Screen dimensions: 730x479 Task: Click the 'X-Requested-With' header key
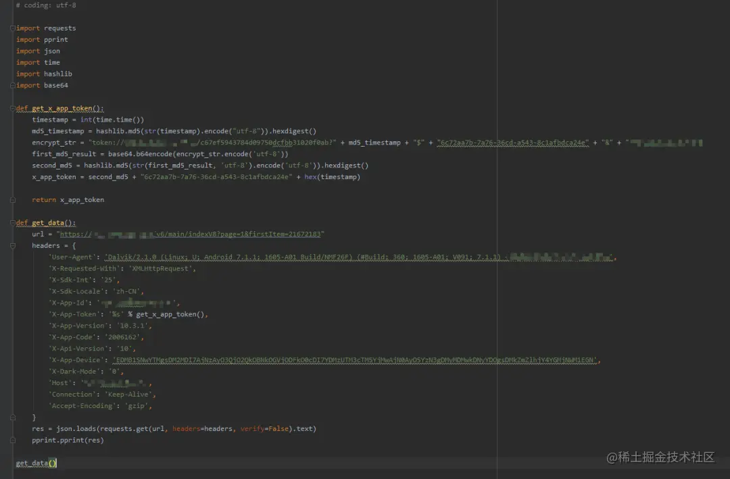pyautogui.click(x=86, y=269)
